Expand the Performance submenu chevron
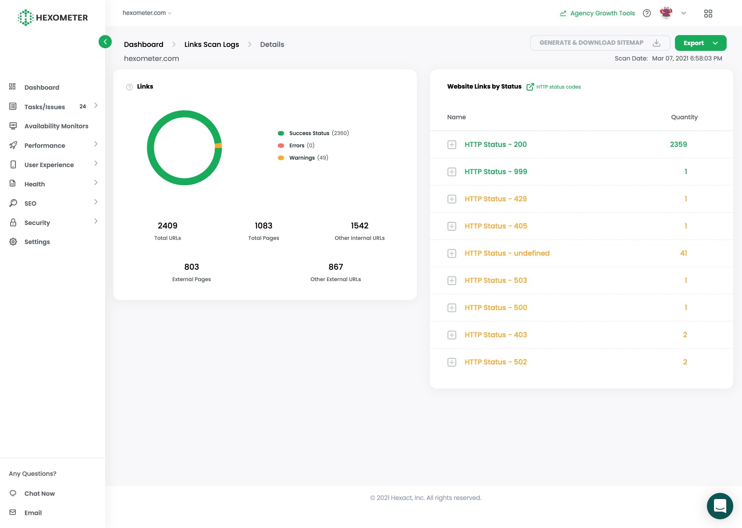Screen dimensions: 742x528 (x=96, y=144)
